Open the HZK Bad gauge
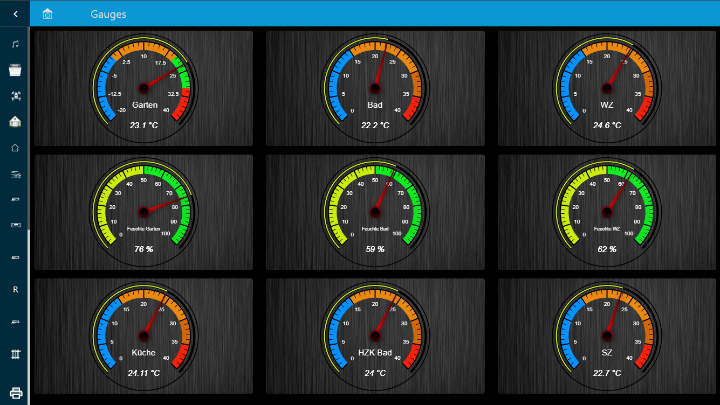Image resolution: width=720 pixels, height=405 pixels. [375, 336]
